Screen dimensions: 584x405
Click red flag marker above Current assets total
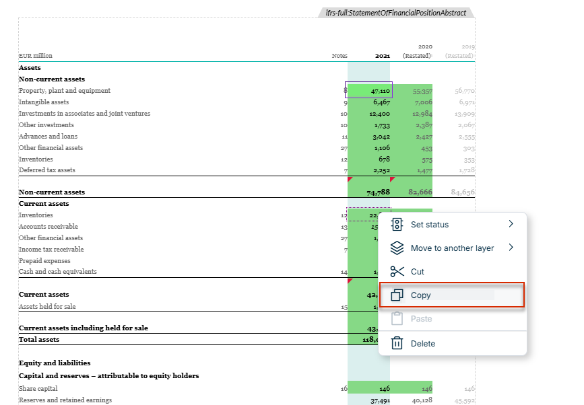tap(350, 281)
